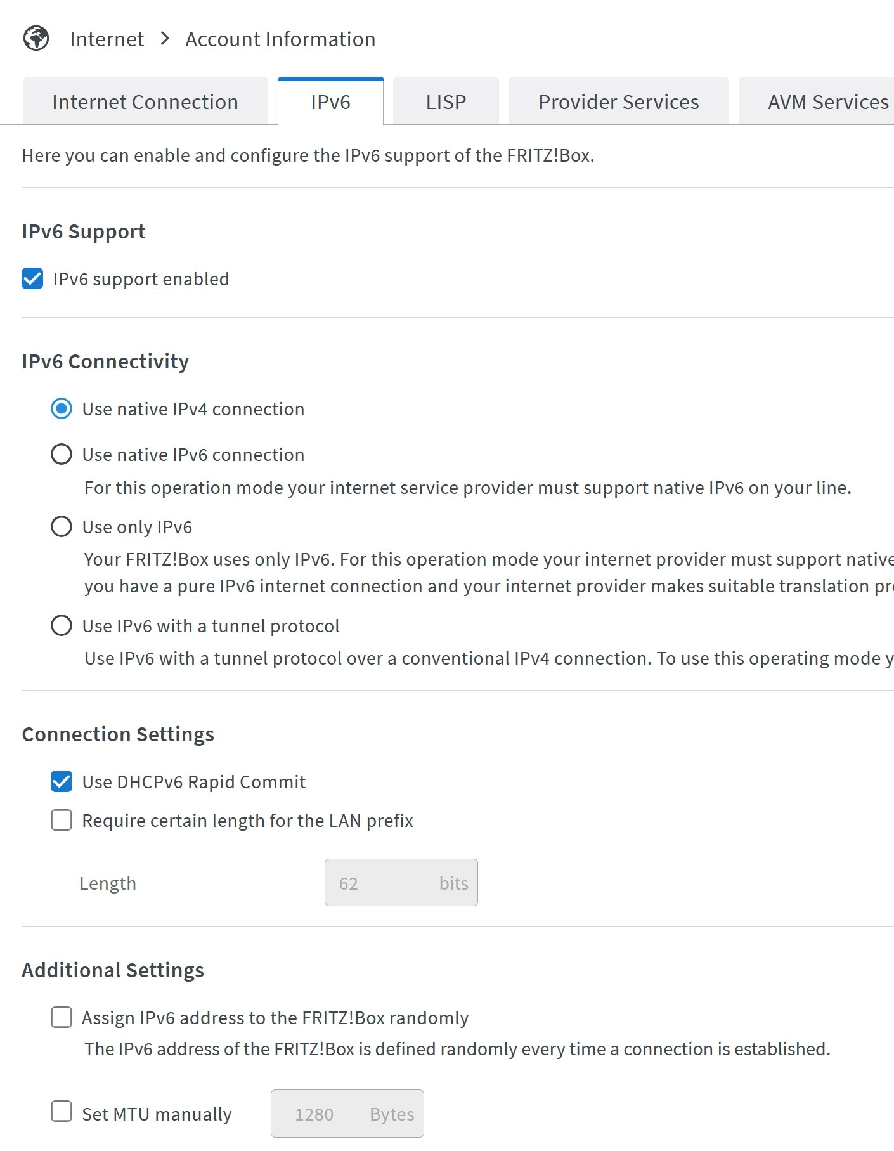
Task: Open the LISP tab
Action: [x=446, y=101]
